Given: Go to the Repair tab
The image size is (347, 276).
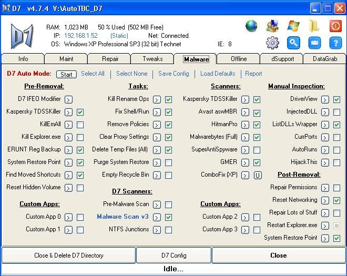Looking at the screenshot, I should (x=110, y=59).
